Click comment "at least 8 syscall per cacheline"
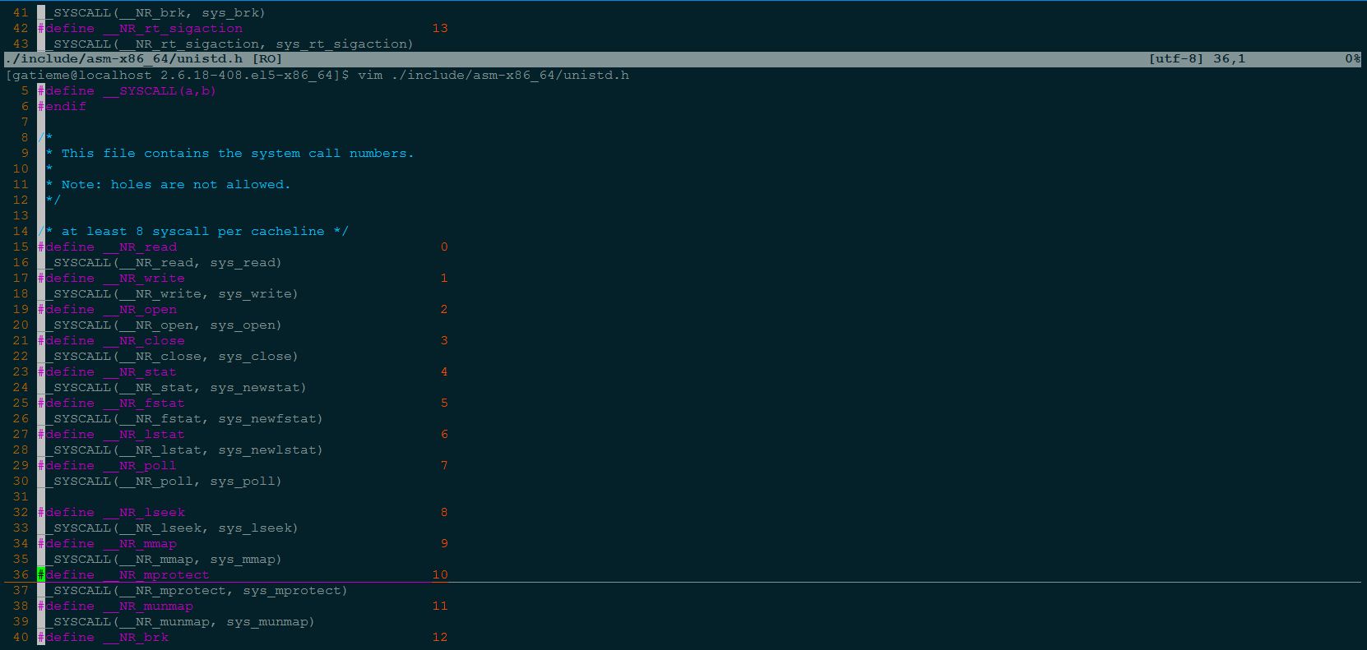Screen dimensions: 1367x650 point(193,231)
